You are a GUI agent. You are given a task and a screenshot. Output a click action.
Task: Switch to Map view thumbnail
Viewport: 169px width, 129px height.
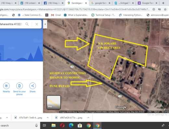54,102
